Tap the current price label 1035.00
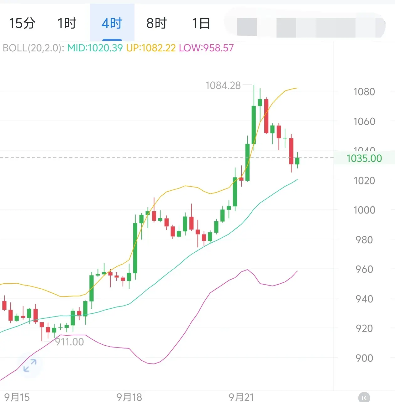This screenshot has height=402, width=395. 364,158
